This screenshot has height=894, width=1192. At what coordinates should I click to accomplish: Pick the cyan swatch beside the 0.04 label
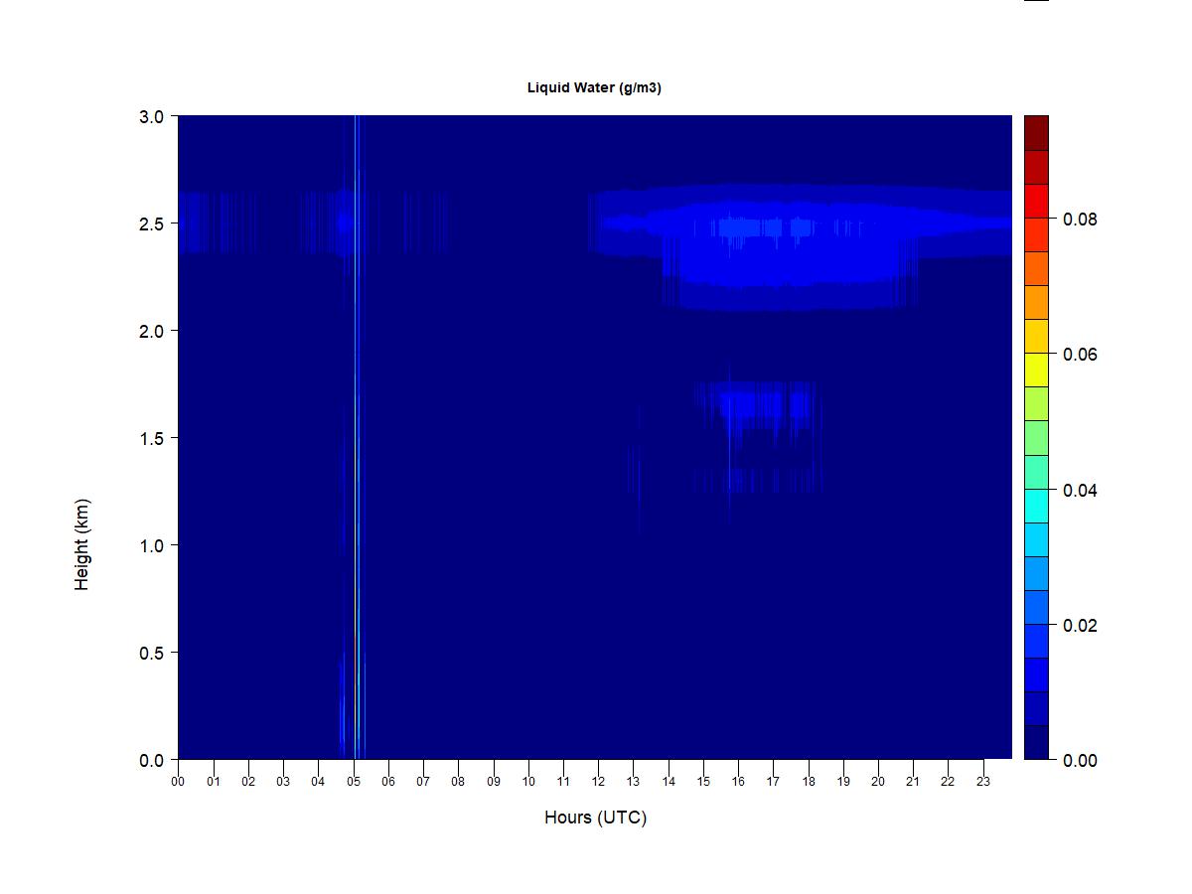pos(1036,506)
